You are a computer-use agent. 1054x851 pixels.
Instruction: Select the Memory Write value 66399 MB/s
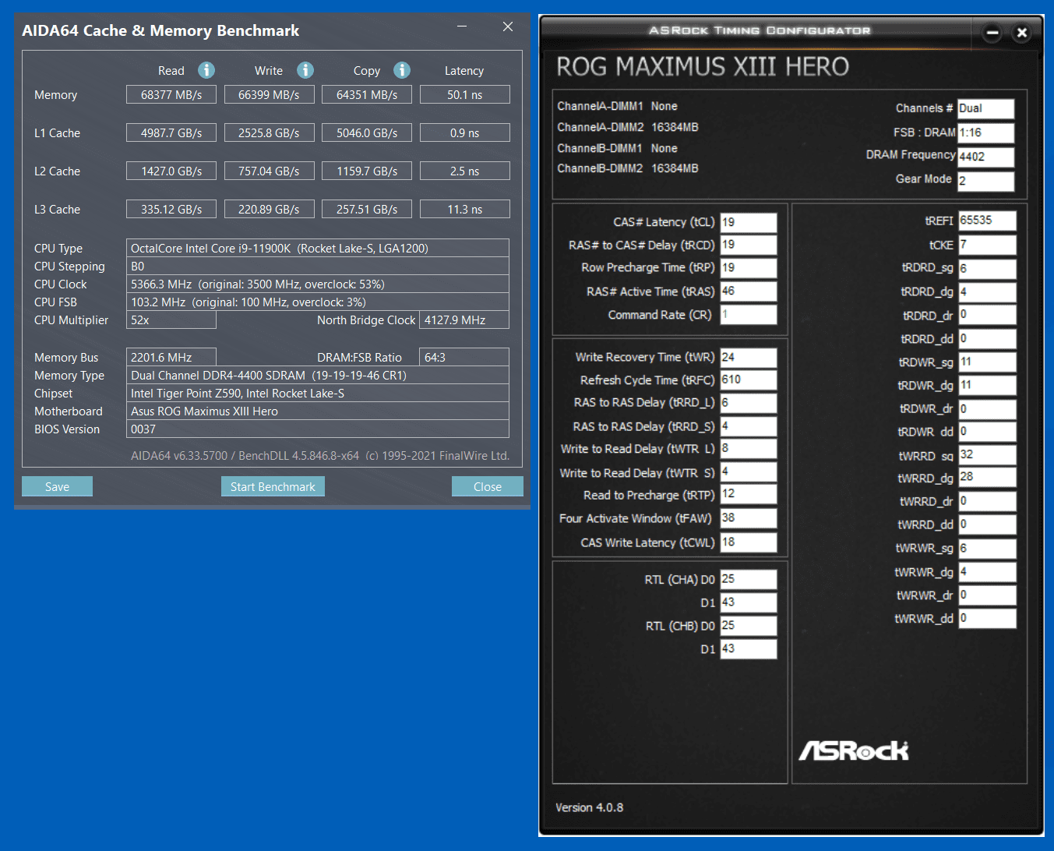pos(269,94)
